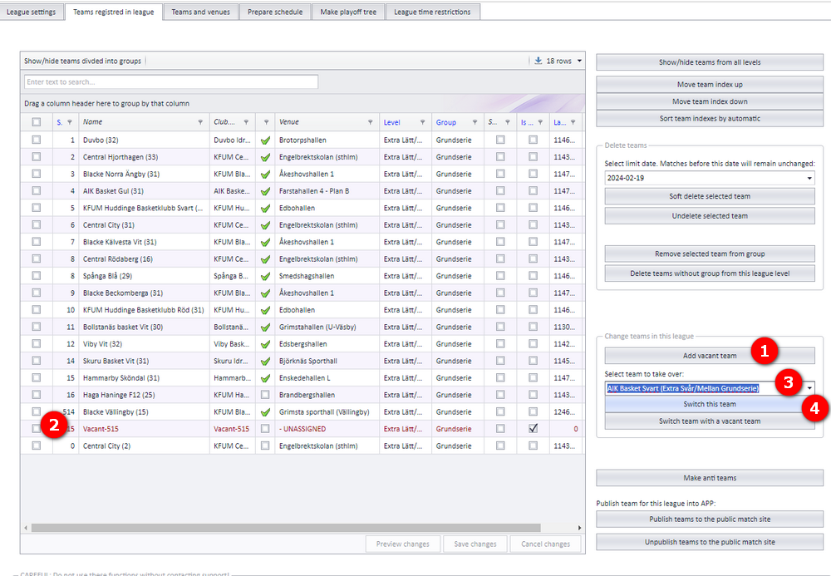The image size is (831, 576).
Task: Select the row checkbox for Duvbo (32)
Action: tap(36, 140)
